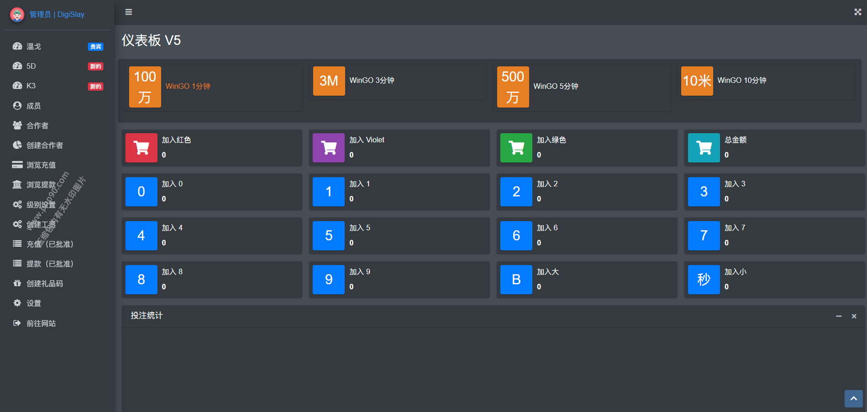This screenshot has height=412, width=867.
Task: Click the 前往网站 link
Action: pyautogui.click(x=41, y=324)
